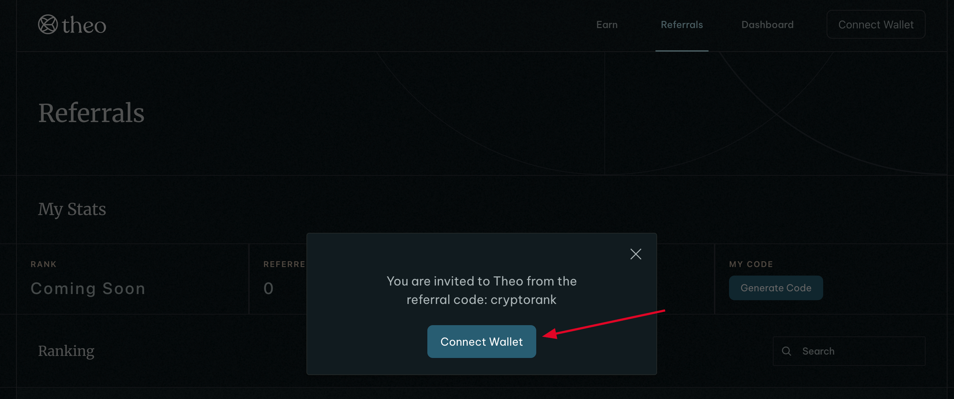Select the My Stats section heading
Image resolution: width=954 pixels, height=399 pixels.
[72, 209]
